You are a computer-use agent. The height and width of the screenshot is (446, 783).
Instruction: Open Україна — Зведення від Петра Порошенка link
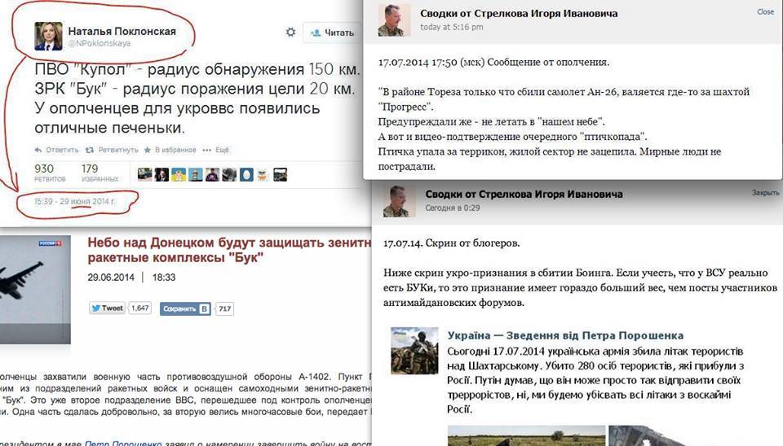point(565,335)
